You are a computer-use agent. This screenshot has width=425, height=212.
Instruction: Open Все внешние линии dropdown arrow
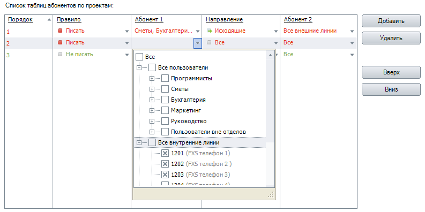pyautogui.click(x=352, y=31)
